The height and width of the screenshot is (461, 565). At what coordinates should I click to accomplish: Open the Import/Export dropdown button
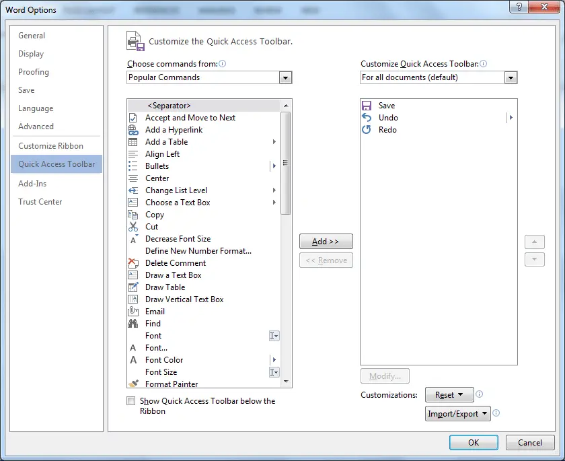pos(458,414)
